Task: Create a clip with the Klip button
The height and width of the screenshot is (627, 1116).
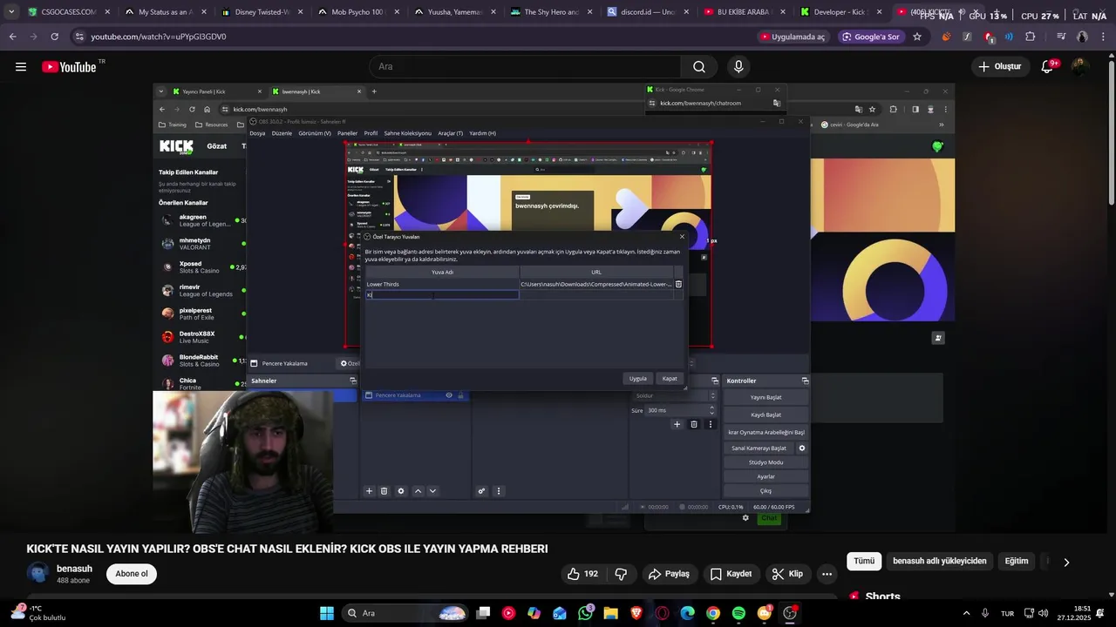Action: coord(787,574)
